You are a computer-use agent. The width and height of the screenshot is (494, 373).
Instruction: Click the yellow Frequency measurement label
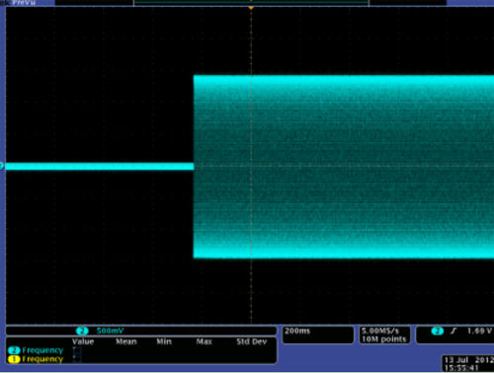click(42, 359)
